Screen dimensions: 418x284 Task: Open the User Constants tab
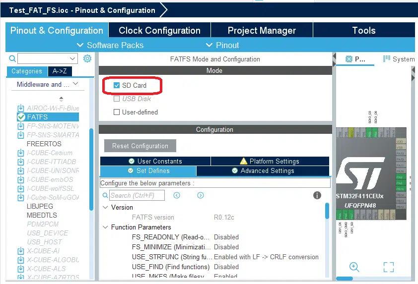[x=155, y=161]
